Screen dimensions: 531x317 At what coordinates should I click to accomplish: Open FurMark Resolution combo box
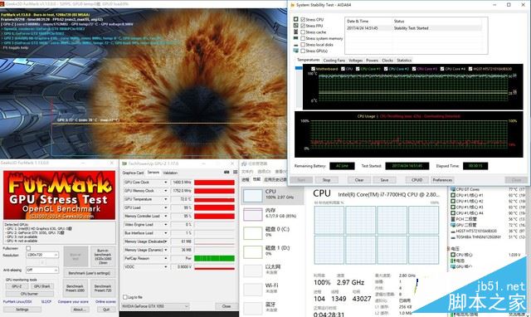tap(42, 255)
